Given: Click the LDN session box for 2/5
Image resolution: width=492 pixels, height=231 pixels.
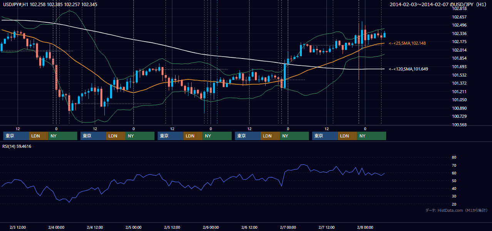Looking at the screenshot, I should [x=193, y=136].
